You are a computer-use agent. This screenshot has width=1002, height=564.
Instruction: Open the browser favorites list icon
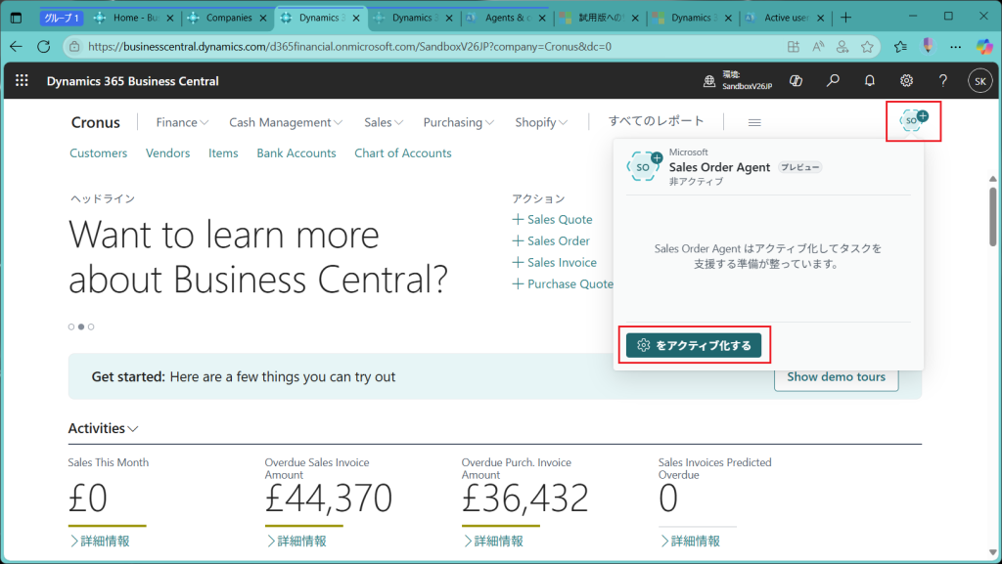pyautogui.click(x=900, y=47)
